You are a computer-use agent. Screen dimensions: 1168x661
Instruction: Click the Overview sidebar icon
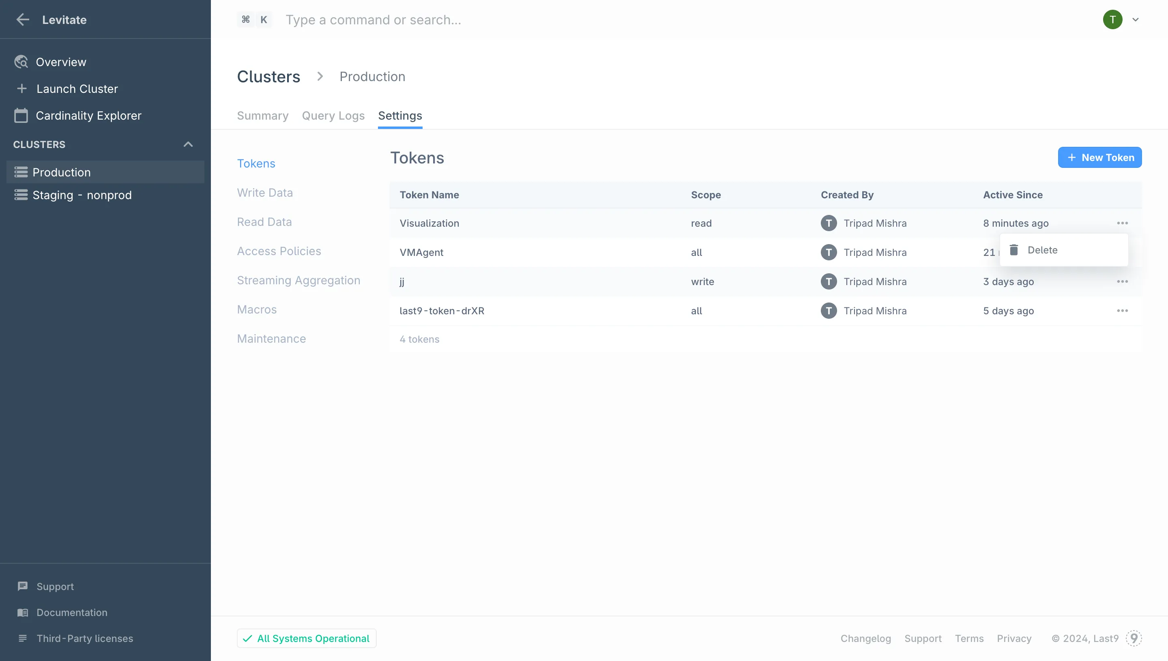21,62
